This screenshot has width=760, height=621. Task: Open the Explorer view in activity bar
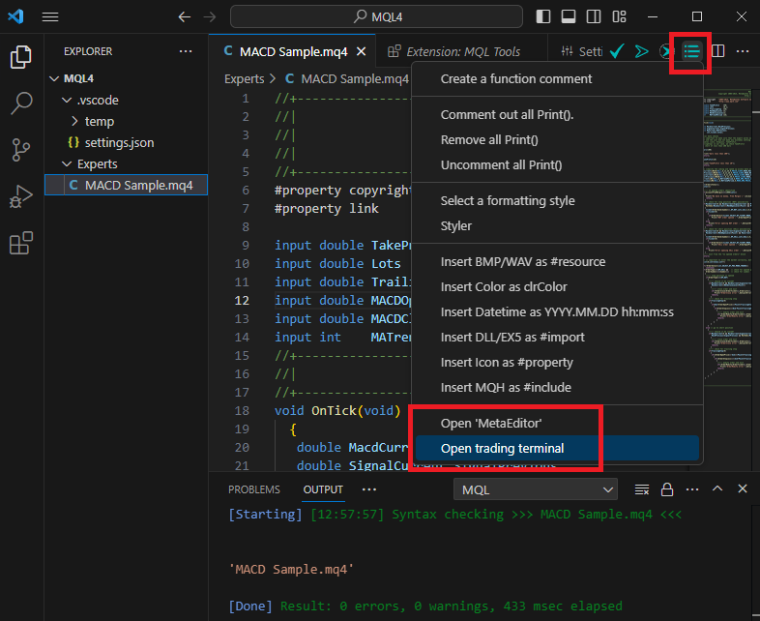point(21,57)
